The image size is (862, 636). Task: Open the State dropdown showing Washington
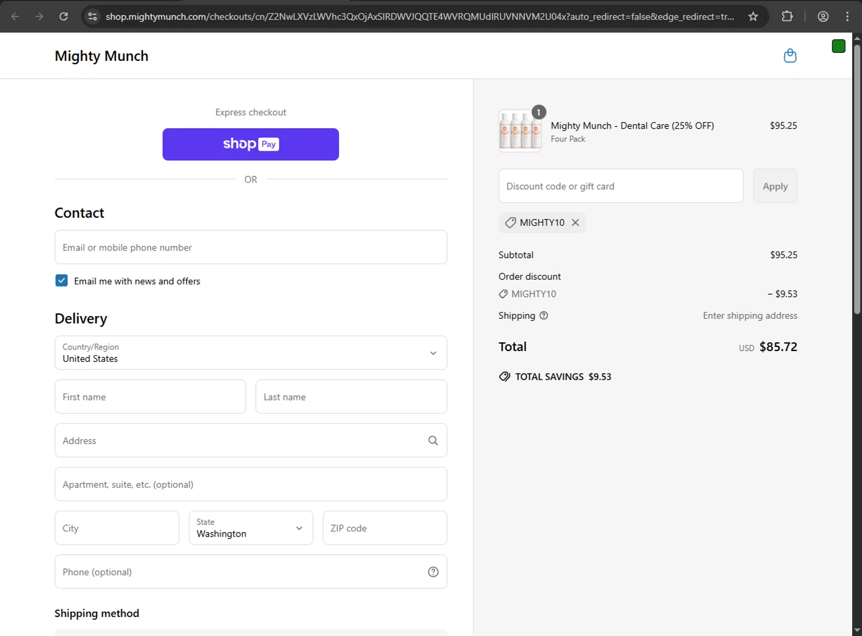tap(251, 528)
